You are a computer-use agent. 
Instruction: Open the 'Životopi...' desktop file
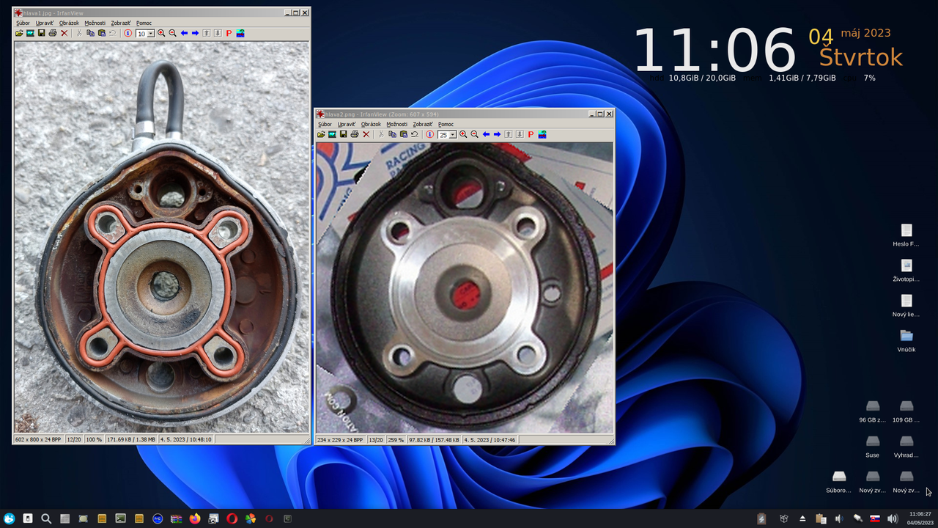906,271
